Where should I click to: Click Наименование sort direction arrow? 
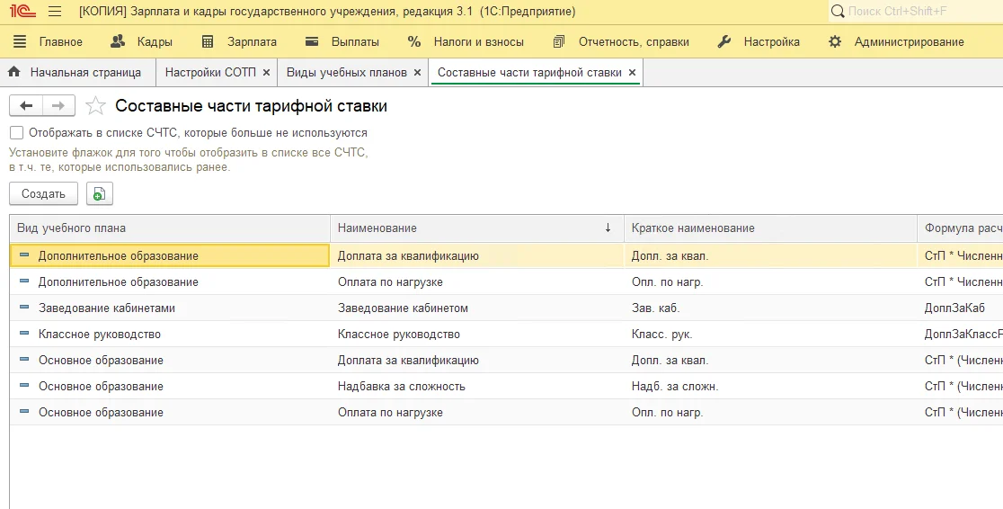(x=608, y=228)
